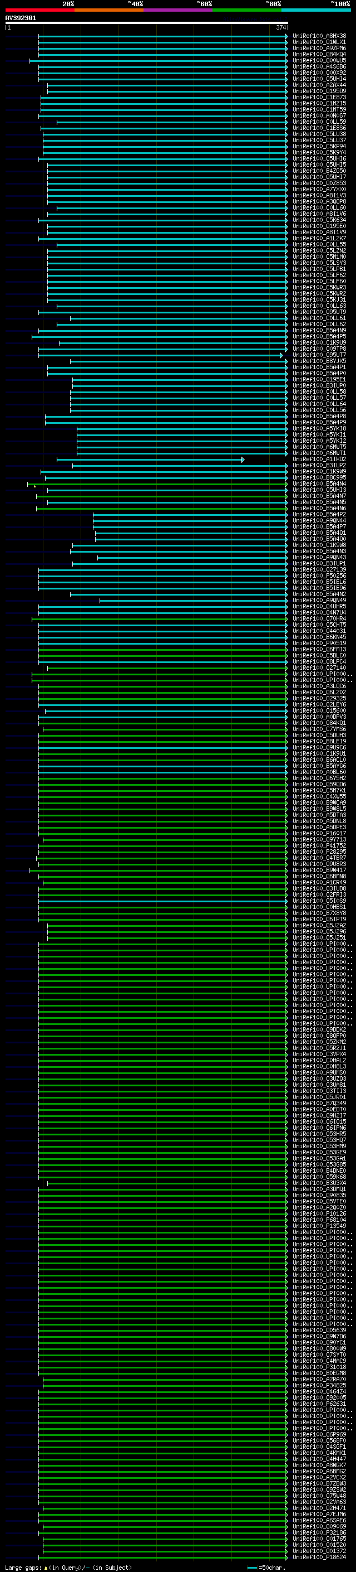Click the AV392301 query name label

pos(21,18)
